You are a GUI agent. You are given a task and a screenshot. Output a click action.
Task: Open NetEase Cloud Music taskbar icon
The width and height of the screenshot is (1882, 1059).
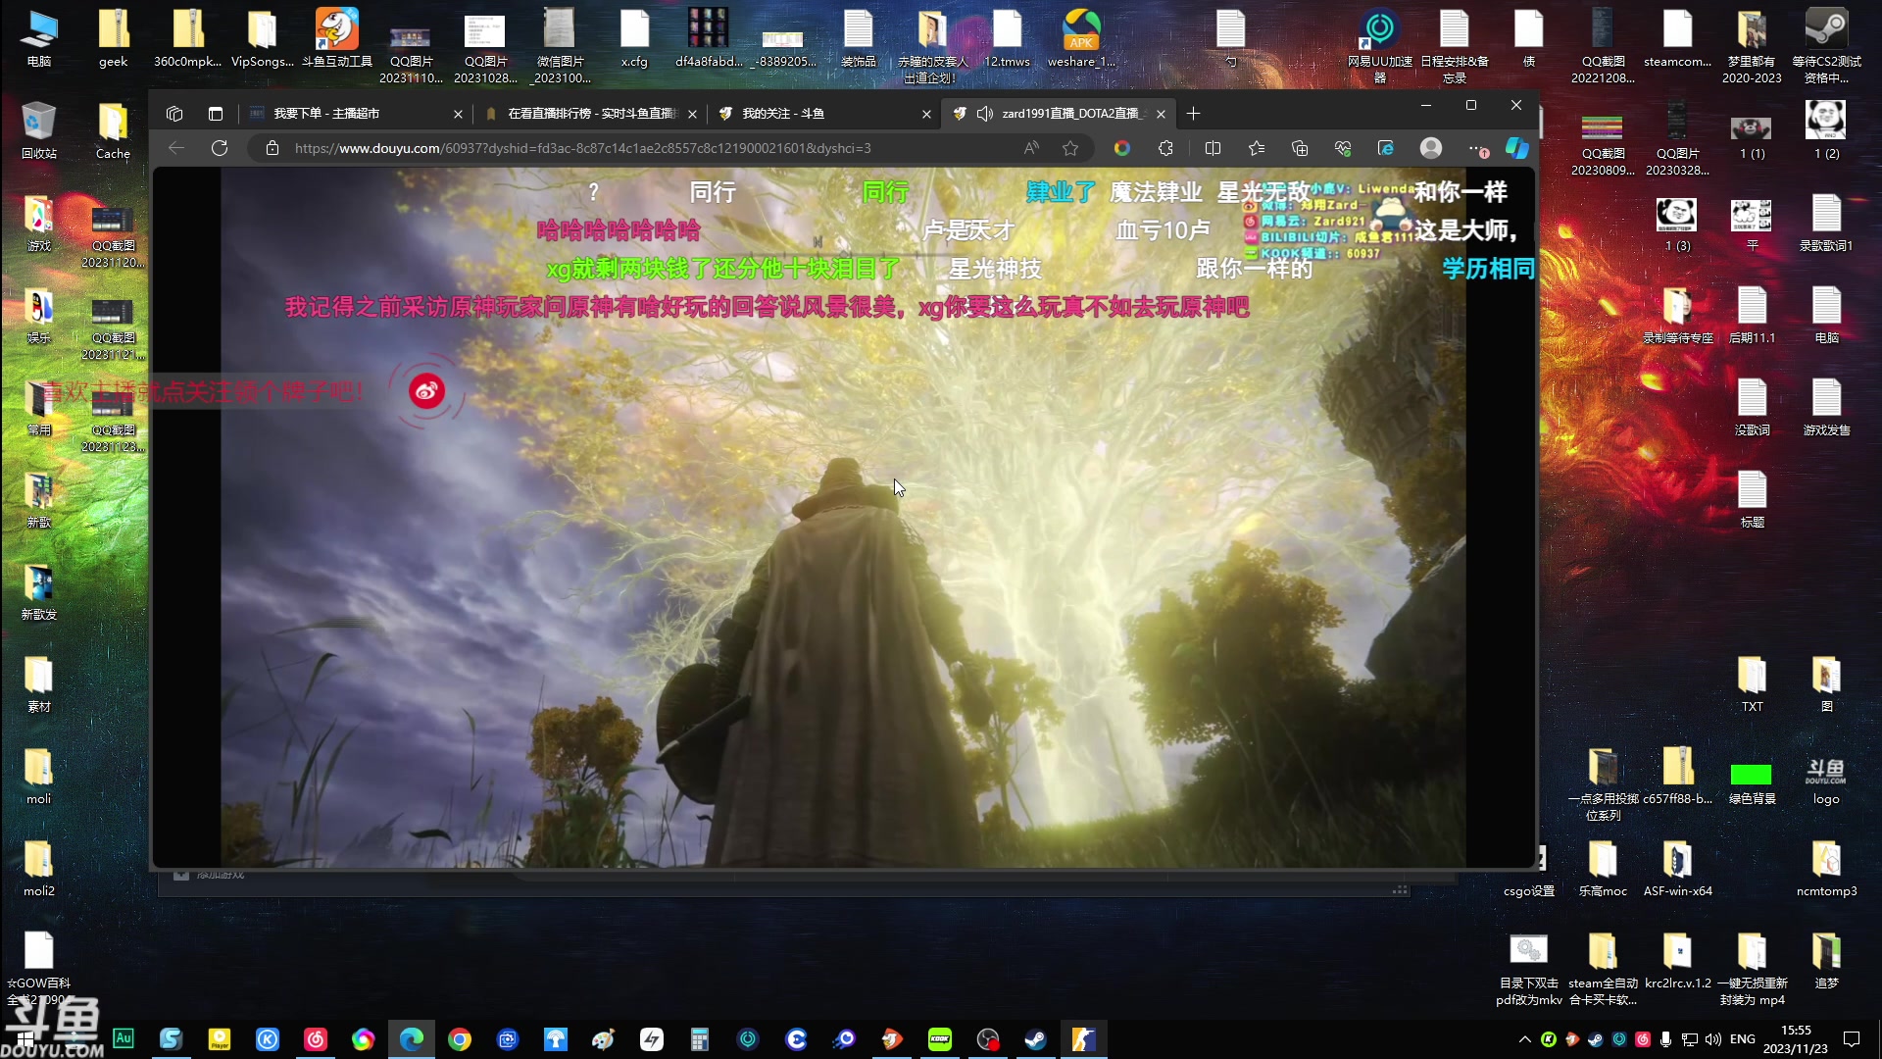tap(316, 1039)
